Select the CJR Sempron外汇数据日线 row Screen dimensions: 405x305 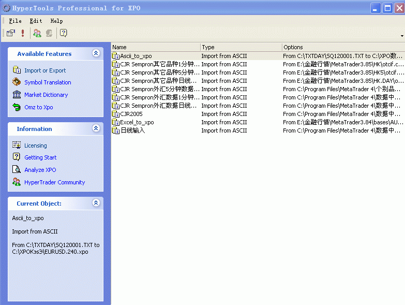click(258, 106)
